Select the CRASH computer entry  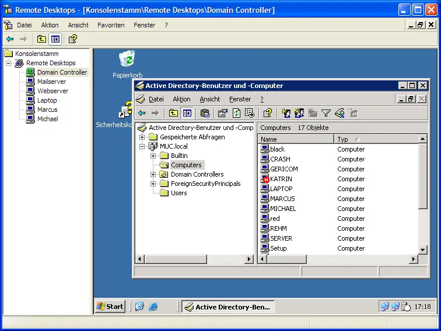(280, 159)
